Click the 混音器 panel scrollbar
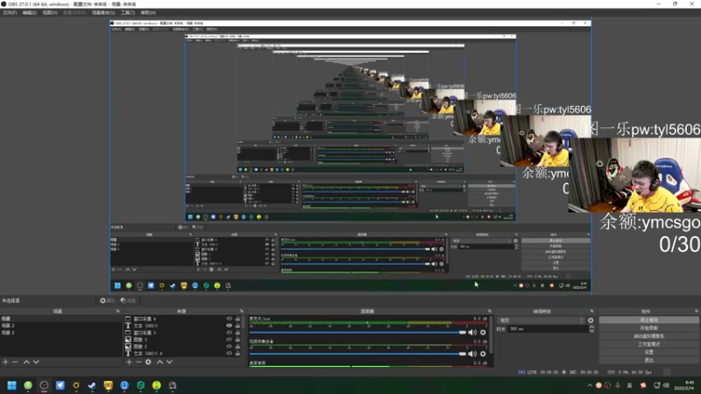The image size is (701, 394). [x=491, y=335]
